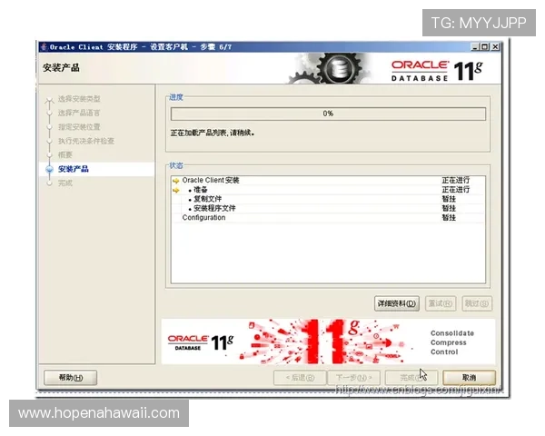The width and height of the screenshot is (545, 436).
Task: Click the yellow arrow beside 准备 row
Action: 175,190
